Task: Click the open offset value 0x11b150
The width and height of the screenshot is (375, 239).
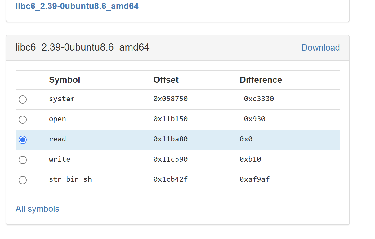Action: click(170, 119)
